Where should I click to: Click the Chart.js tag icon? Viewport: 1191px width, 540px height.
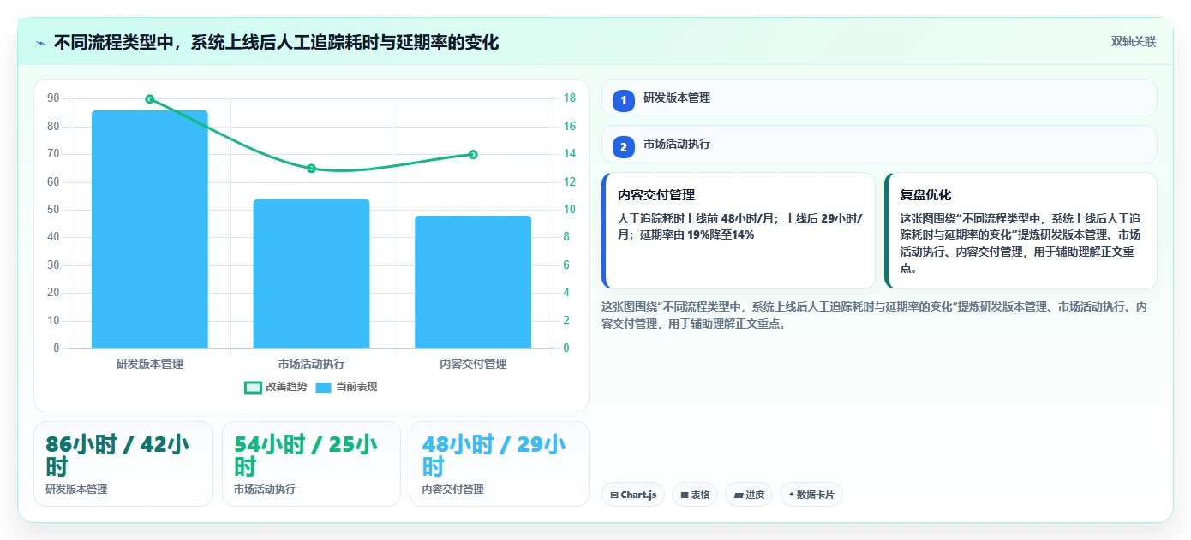click(x=614, y=495)
